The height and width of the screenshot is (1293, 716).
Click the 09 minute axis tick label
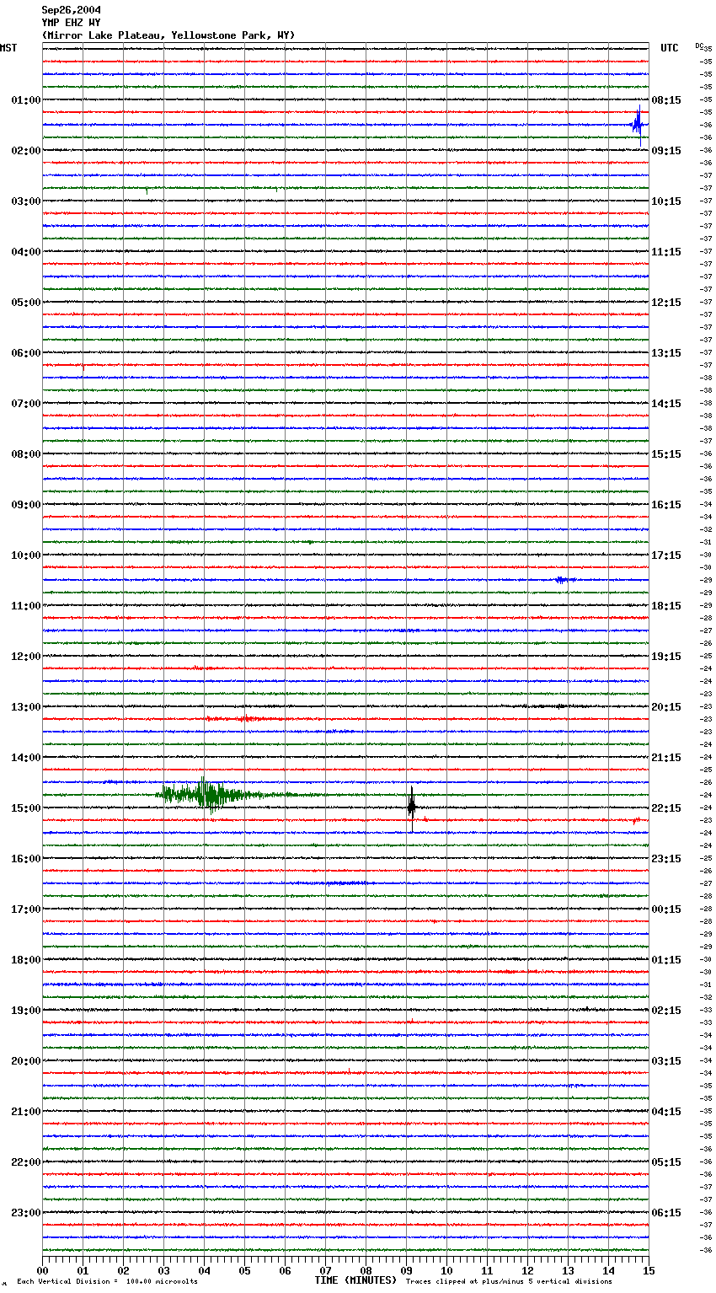click(406, 1270)
